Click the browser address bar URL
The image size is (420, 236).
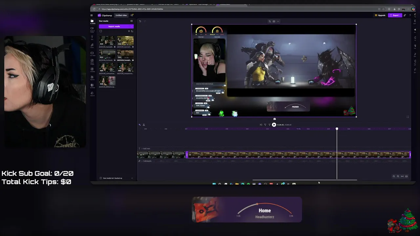click(132, 9)
